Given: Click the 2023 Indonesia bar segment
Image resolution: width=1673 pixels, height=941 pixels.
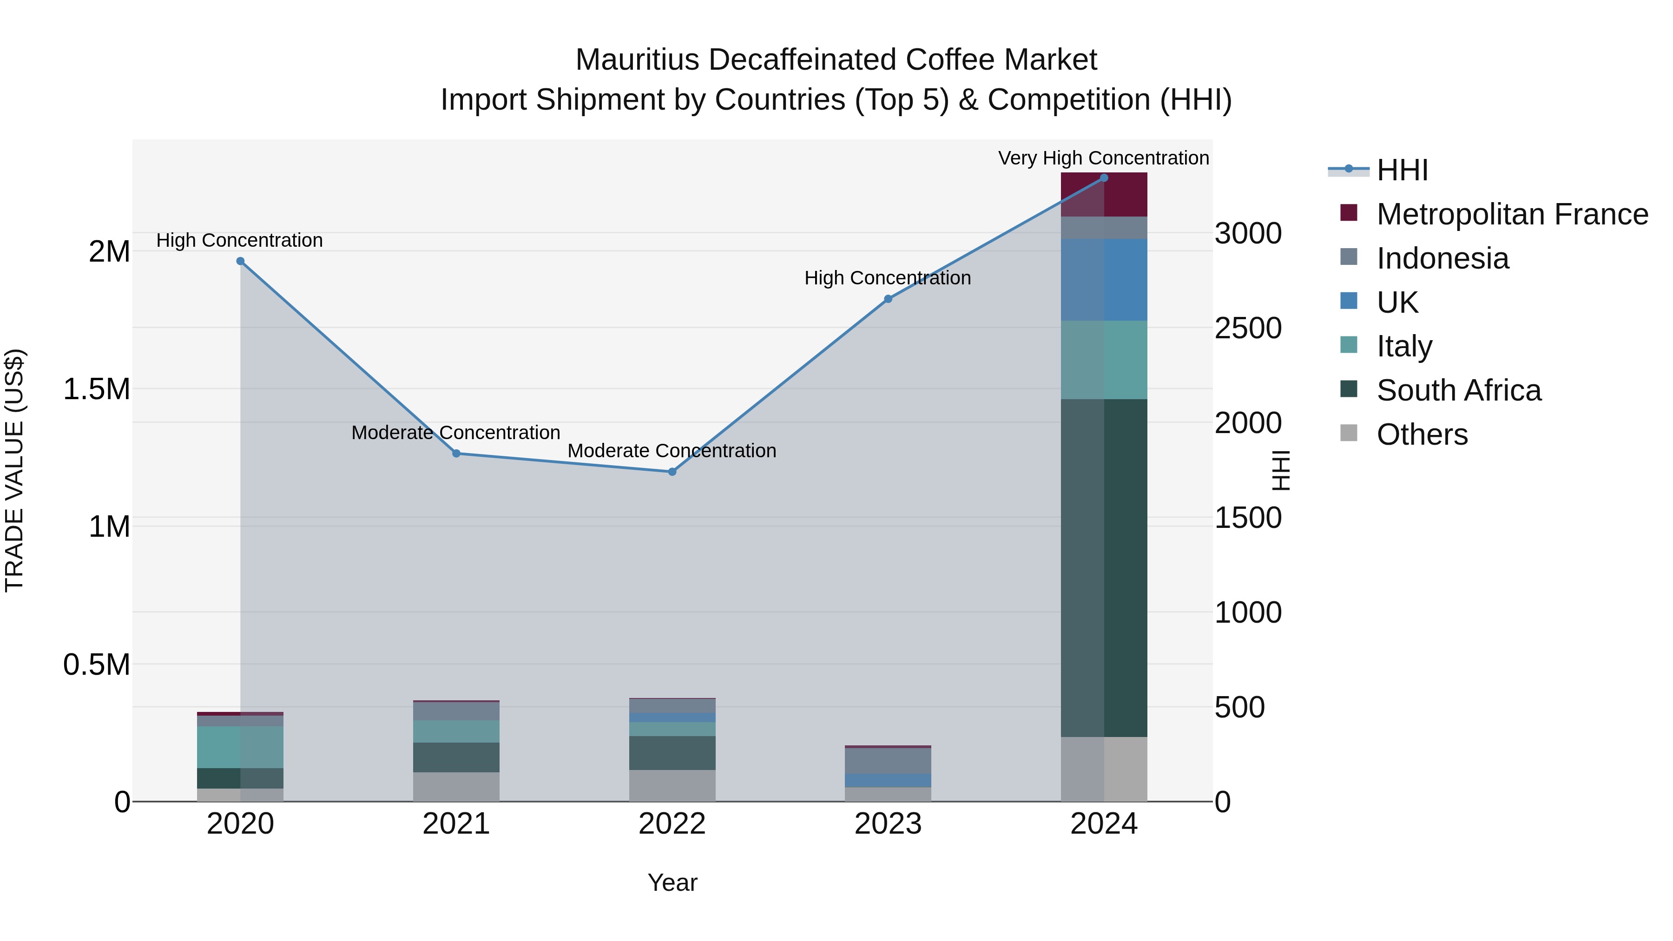Looking at the screenshot, I should 889,761.
